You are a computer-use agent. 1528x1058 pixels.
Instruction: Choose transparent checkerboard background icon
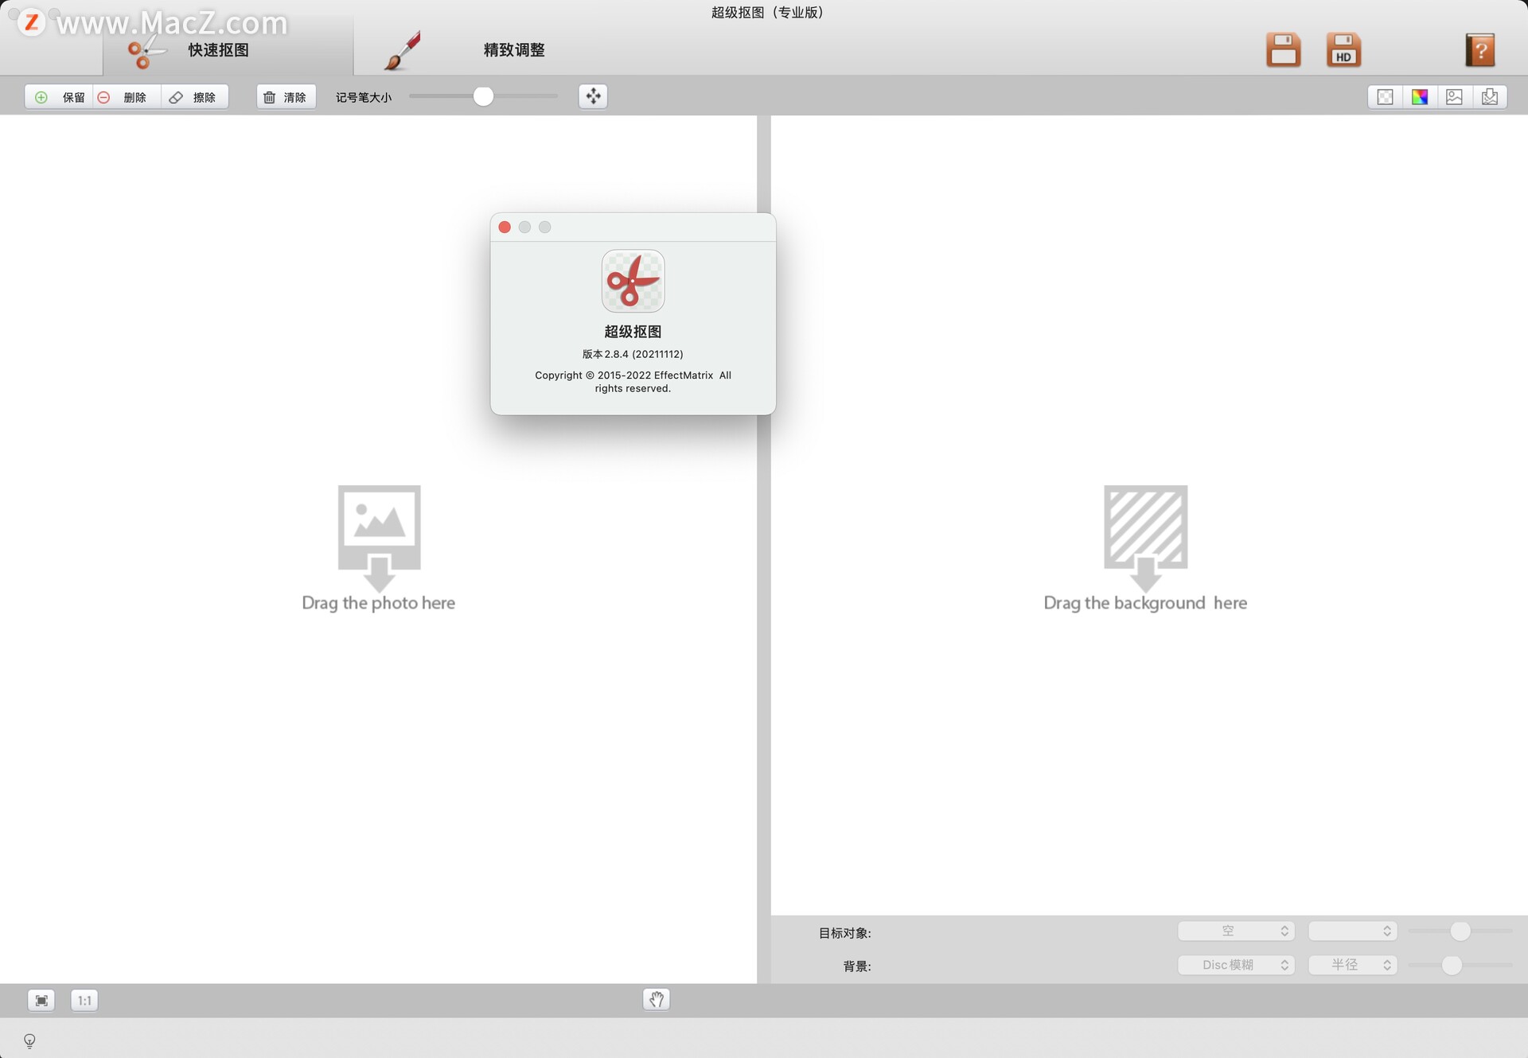(x=1386, y=97)
